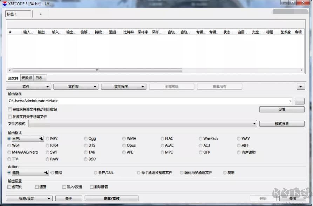Open the 文件 dropdown
The height and width of the screenshot is (206, 313).
coord(28,86)
